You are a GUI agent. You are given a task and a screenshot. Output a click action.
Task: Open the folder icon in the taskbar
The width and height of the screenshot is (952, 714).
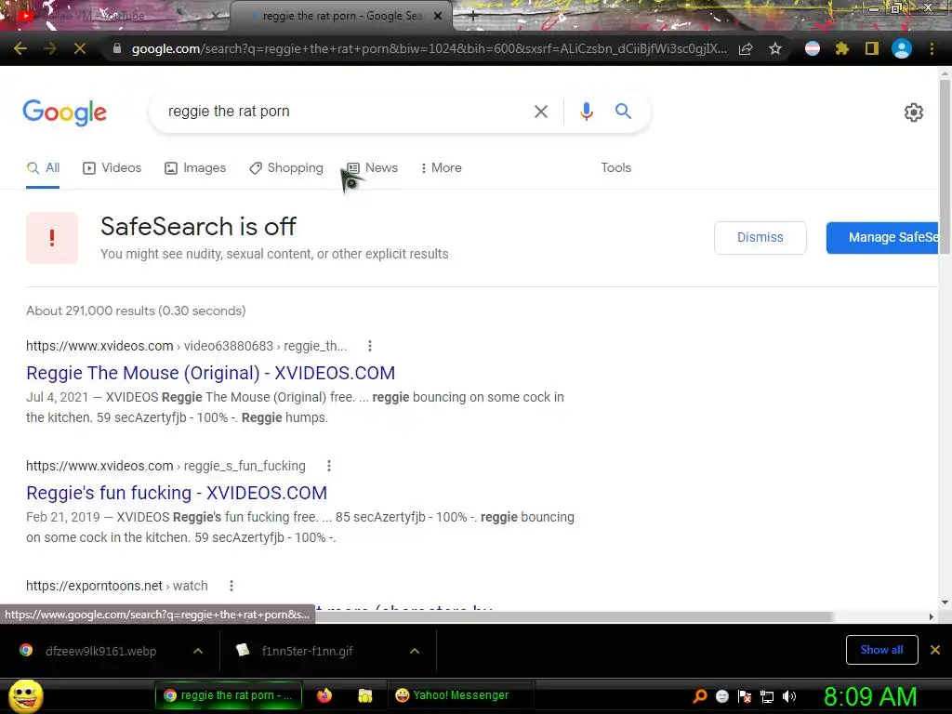(x=364, y=695)
